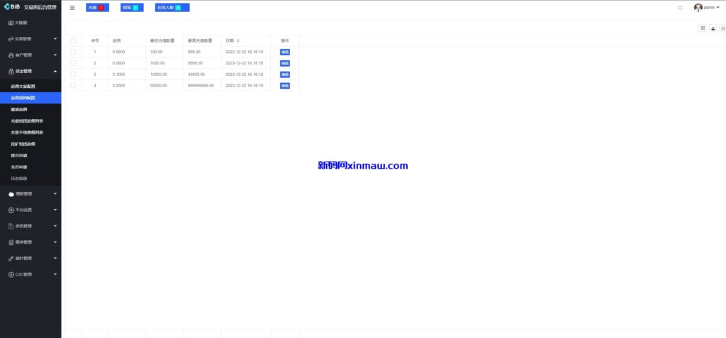
Task: Select the row 3 checkbox
Action: (73, 74)
